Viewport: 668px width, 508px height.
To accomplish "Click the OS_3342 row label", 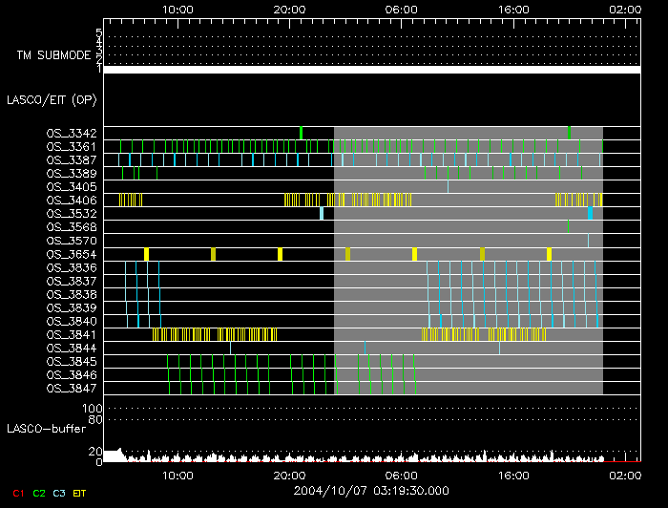I will pos(72,133).
